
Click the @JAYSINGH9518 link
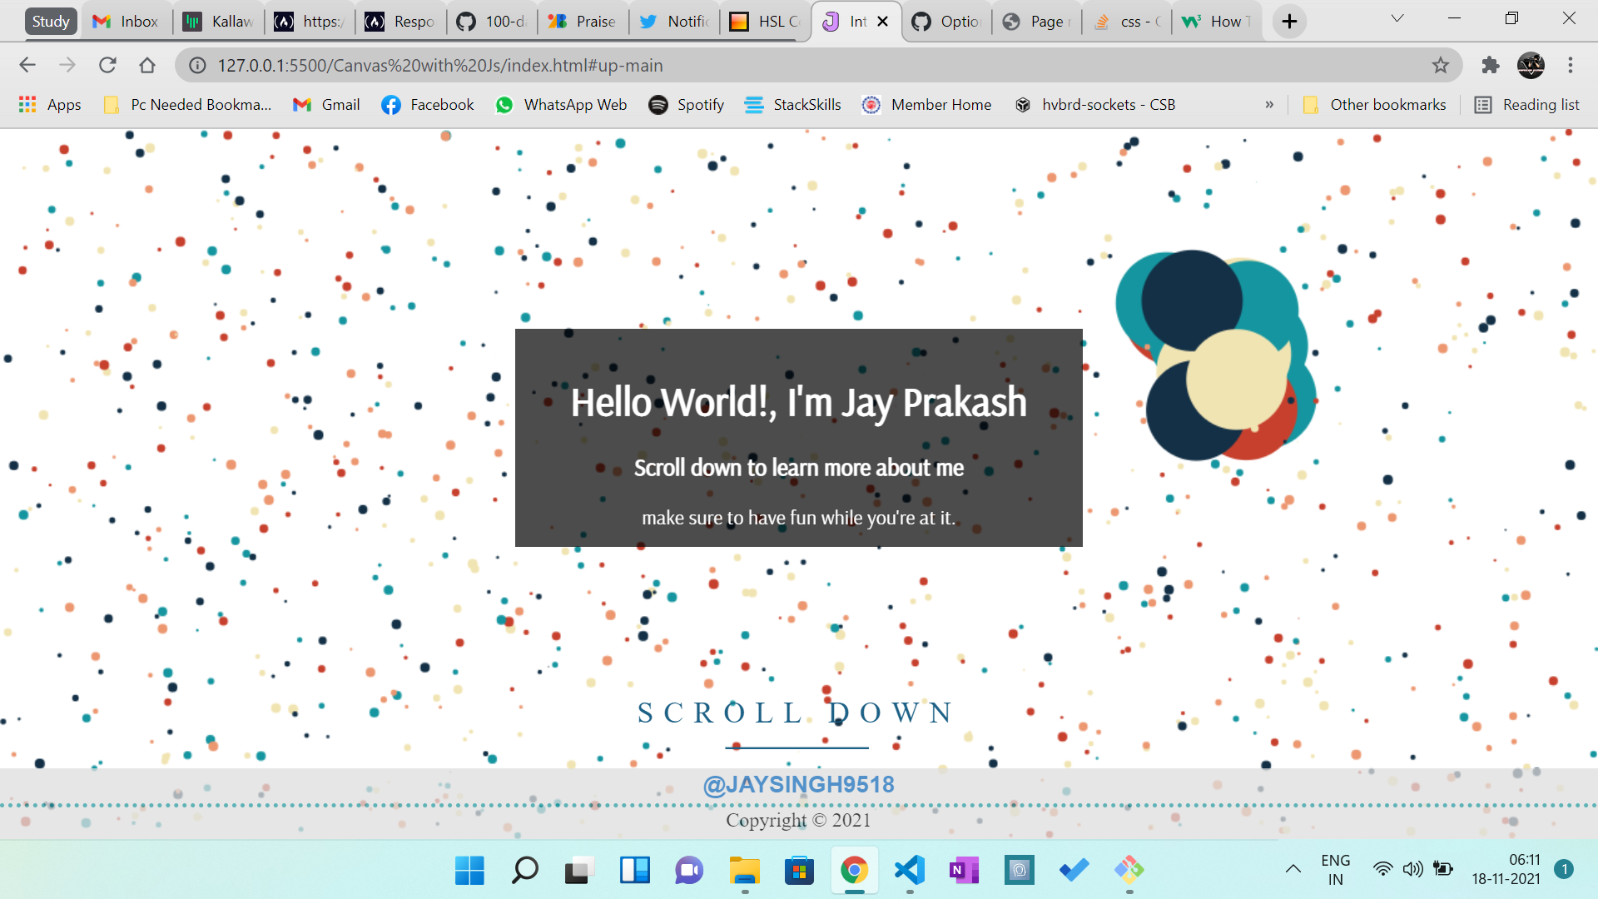[798, 783]
